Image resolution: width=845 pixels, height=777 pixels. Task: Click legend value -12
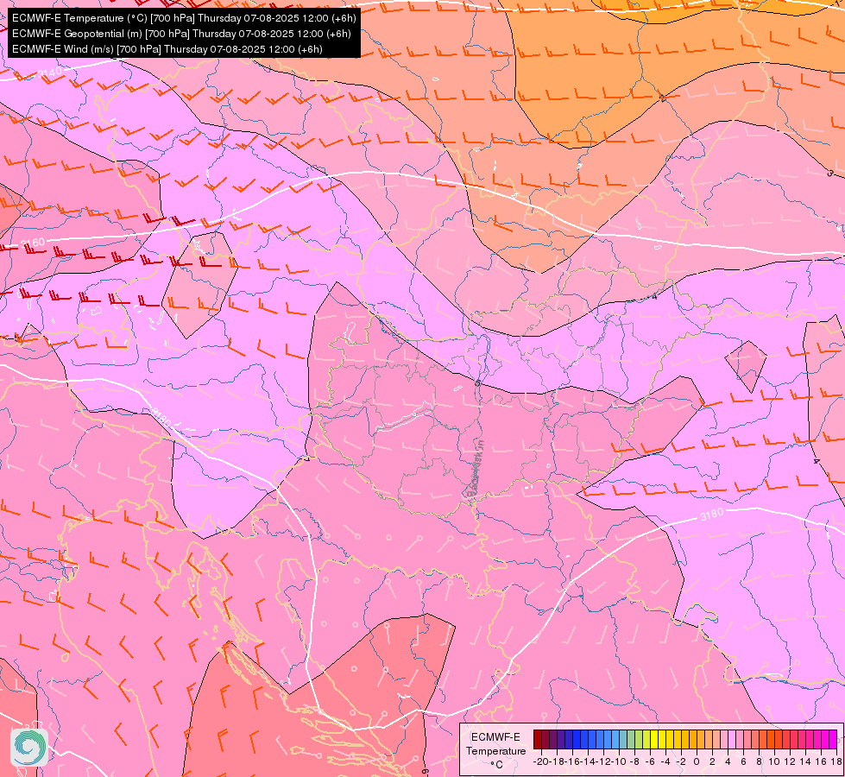603,762
